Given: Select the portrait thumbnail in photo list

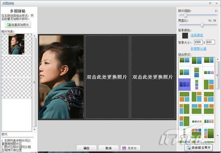Looking at the screenshot, I should coord(16,44).
